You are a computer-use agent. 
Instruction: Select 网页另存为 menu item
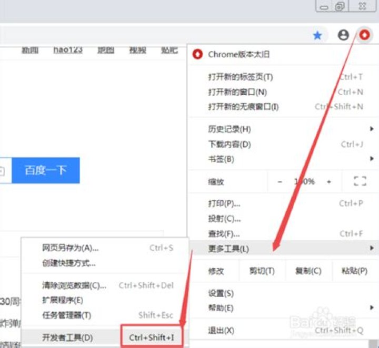71,248
